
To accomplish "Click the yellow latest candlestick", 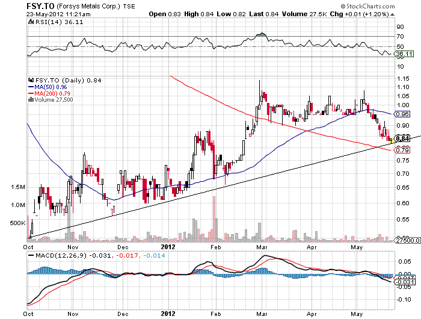I will pyautogui.click(x=391, y=141).
